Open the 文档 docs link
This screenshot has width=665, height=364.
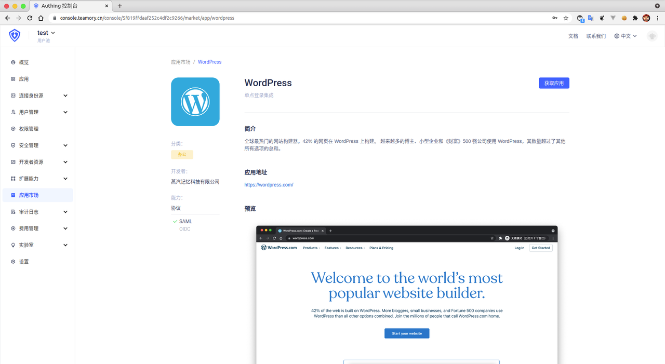pyautogui.click(x=573, y=36)
